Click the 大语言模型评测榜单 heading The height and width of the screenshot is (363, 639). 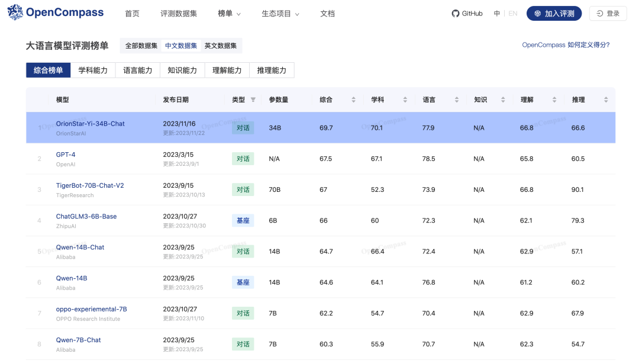[x=67, y=46]
